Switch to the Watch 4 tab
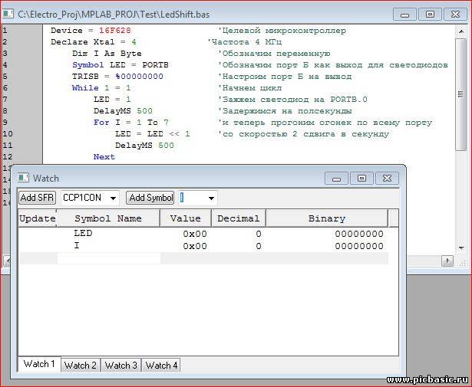472x387 pixels. (161, 365)
